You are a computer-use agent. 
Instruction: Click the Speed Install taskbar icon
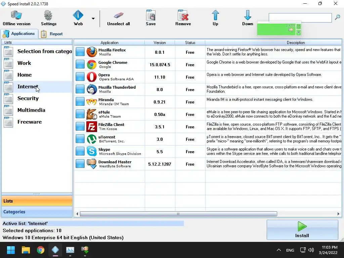click(x=55, y=250)
